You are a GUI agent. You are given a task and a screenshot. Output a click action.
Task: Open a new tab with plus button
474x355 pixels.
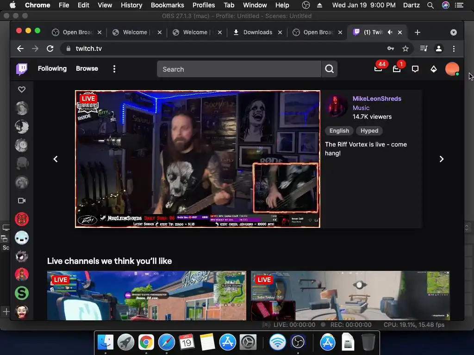(x=418, y=32)
